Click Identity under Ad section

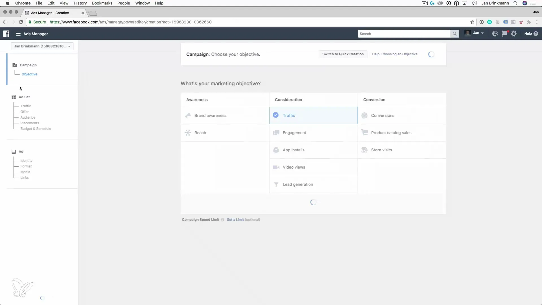tap(26, 161)
